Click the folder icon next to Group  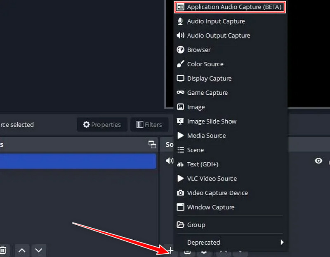point(180,224)
